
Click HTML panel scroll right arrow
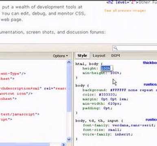pos(63,144)
